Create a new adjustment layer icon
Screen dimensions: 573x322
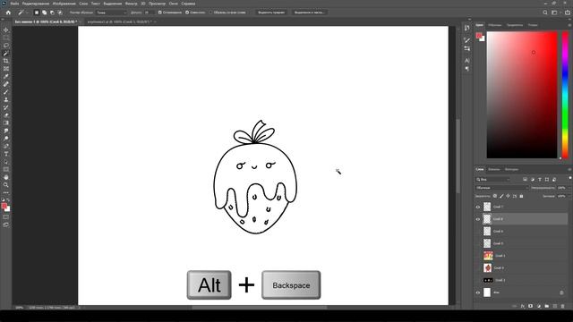pos(539,306)
